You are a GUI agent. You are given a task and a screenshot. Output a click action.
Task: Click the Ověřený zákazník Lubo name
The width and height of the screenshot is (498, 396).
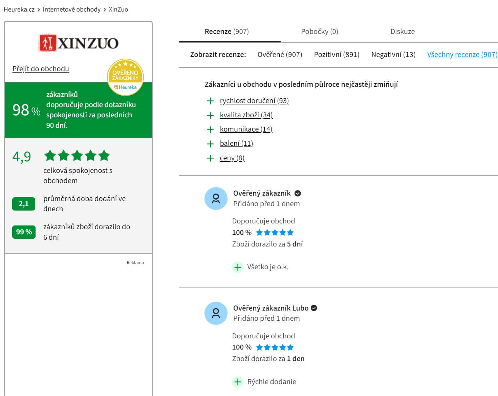(x=271, y=308)
